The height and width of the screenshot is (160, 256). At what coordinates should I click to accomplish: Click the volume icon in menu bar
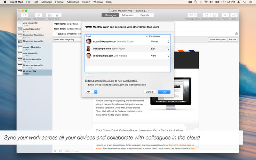click(x=211, y=2)
